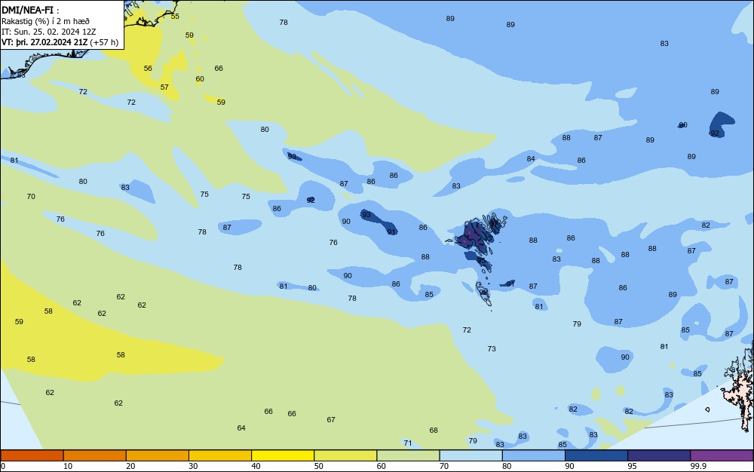Select the 60–70 light green legend swatch
This screenshot has width=754, height=472.
tap(408, 455)
